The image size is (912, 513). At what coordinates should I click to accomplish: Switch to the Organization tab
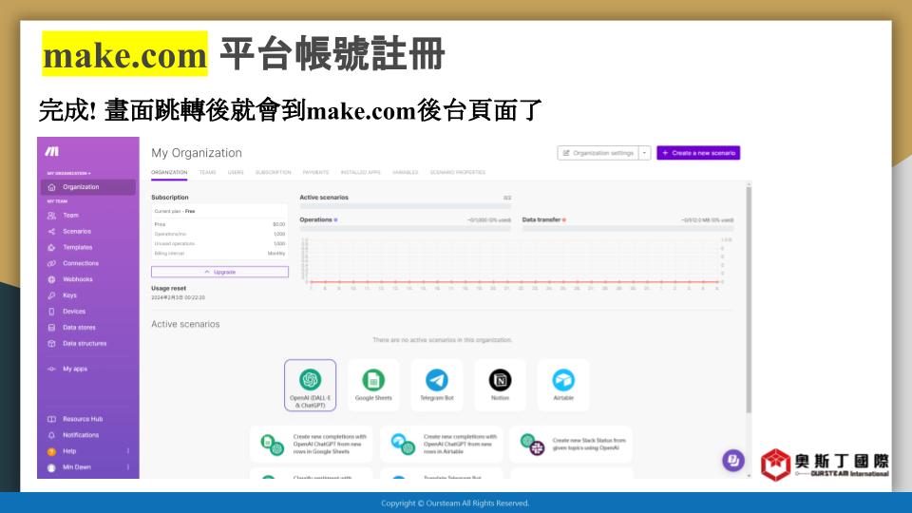pos(169,173)
